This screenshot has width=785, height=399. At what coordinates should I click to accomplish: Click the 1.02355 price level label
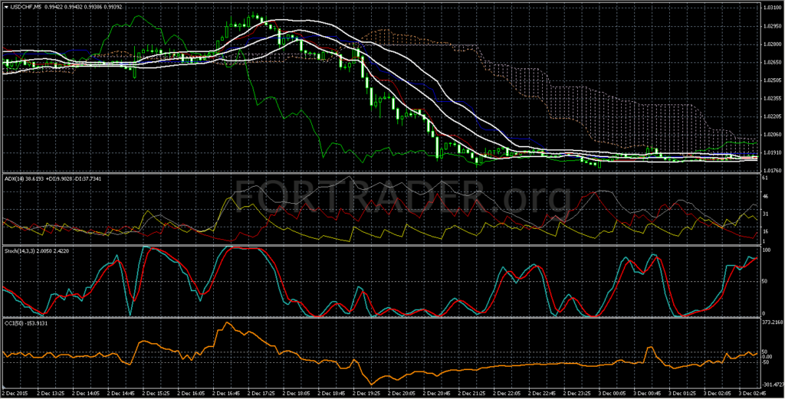(771, 99)
